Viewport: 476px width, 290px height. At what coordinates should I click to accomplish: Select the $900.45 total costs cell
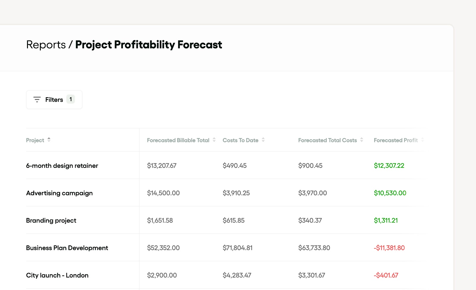pyautogui.click(x=310, y=166)
